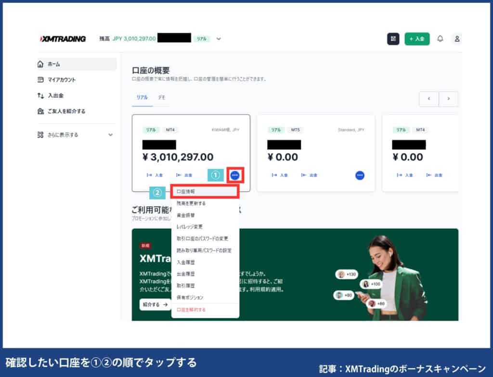
Task: Click the さらに表示する grid icon
Action: 40,135
